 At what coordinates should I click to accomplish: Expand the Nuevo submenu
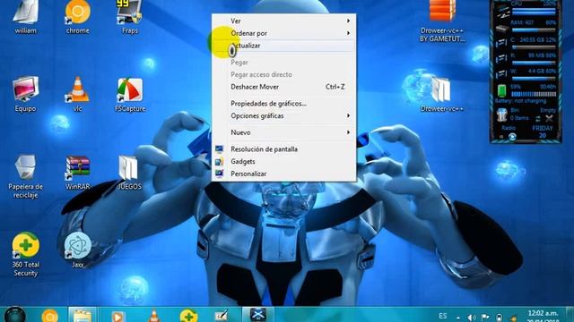tap(283, 132)
